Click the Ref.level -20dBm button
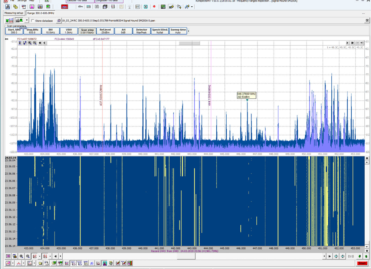 click(x=105, y=31)
